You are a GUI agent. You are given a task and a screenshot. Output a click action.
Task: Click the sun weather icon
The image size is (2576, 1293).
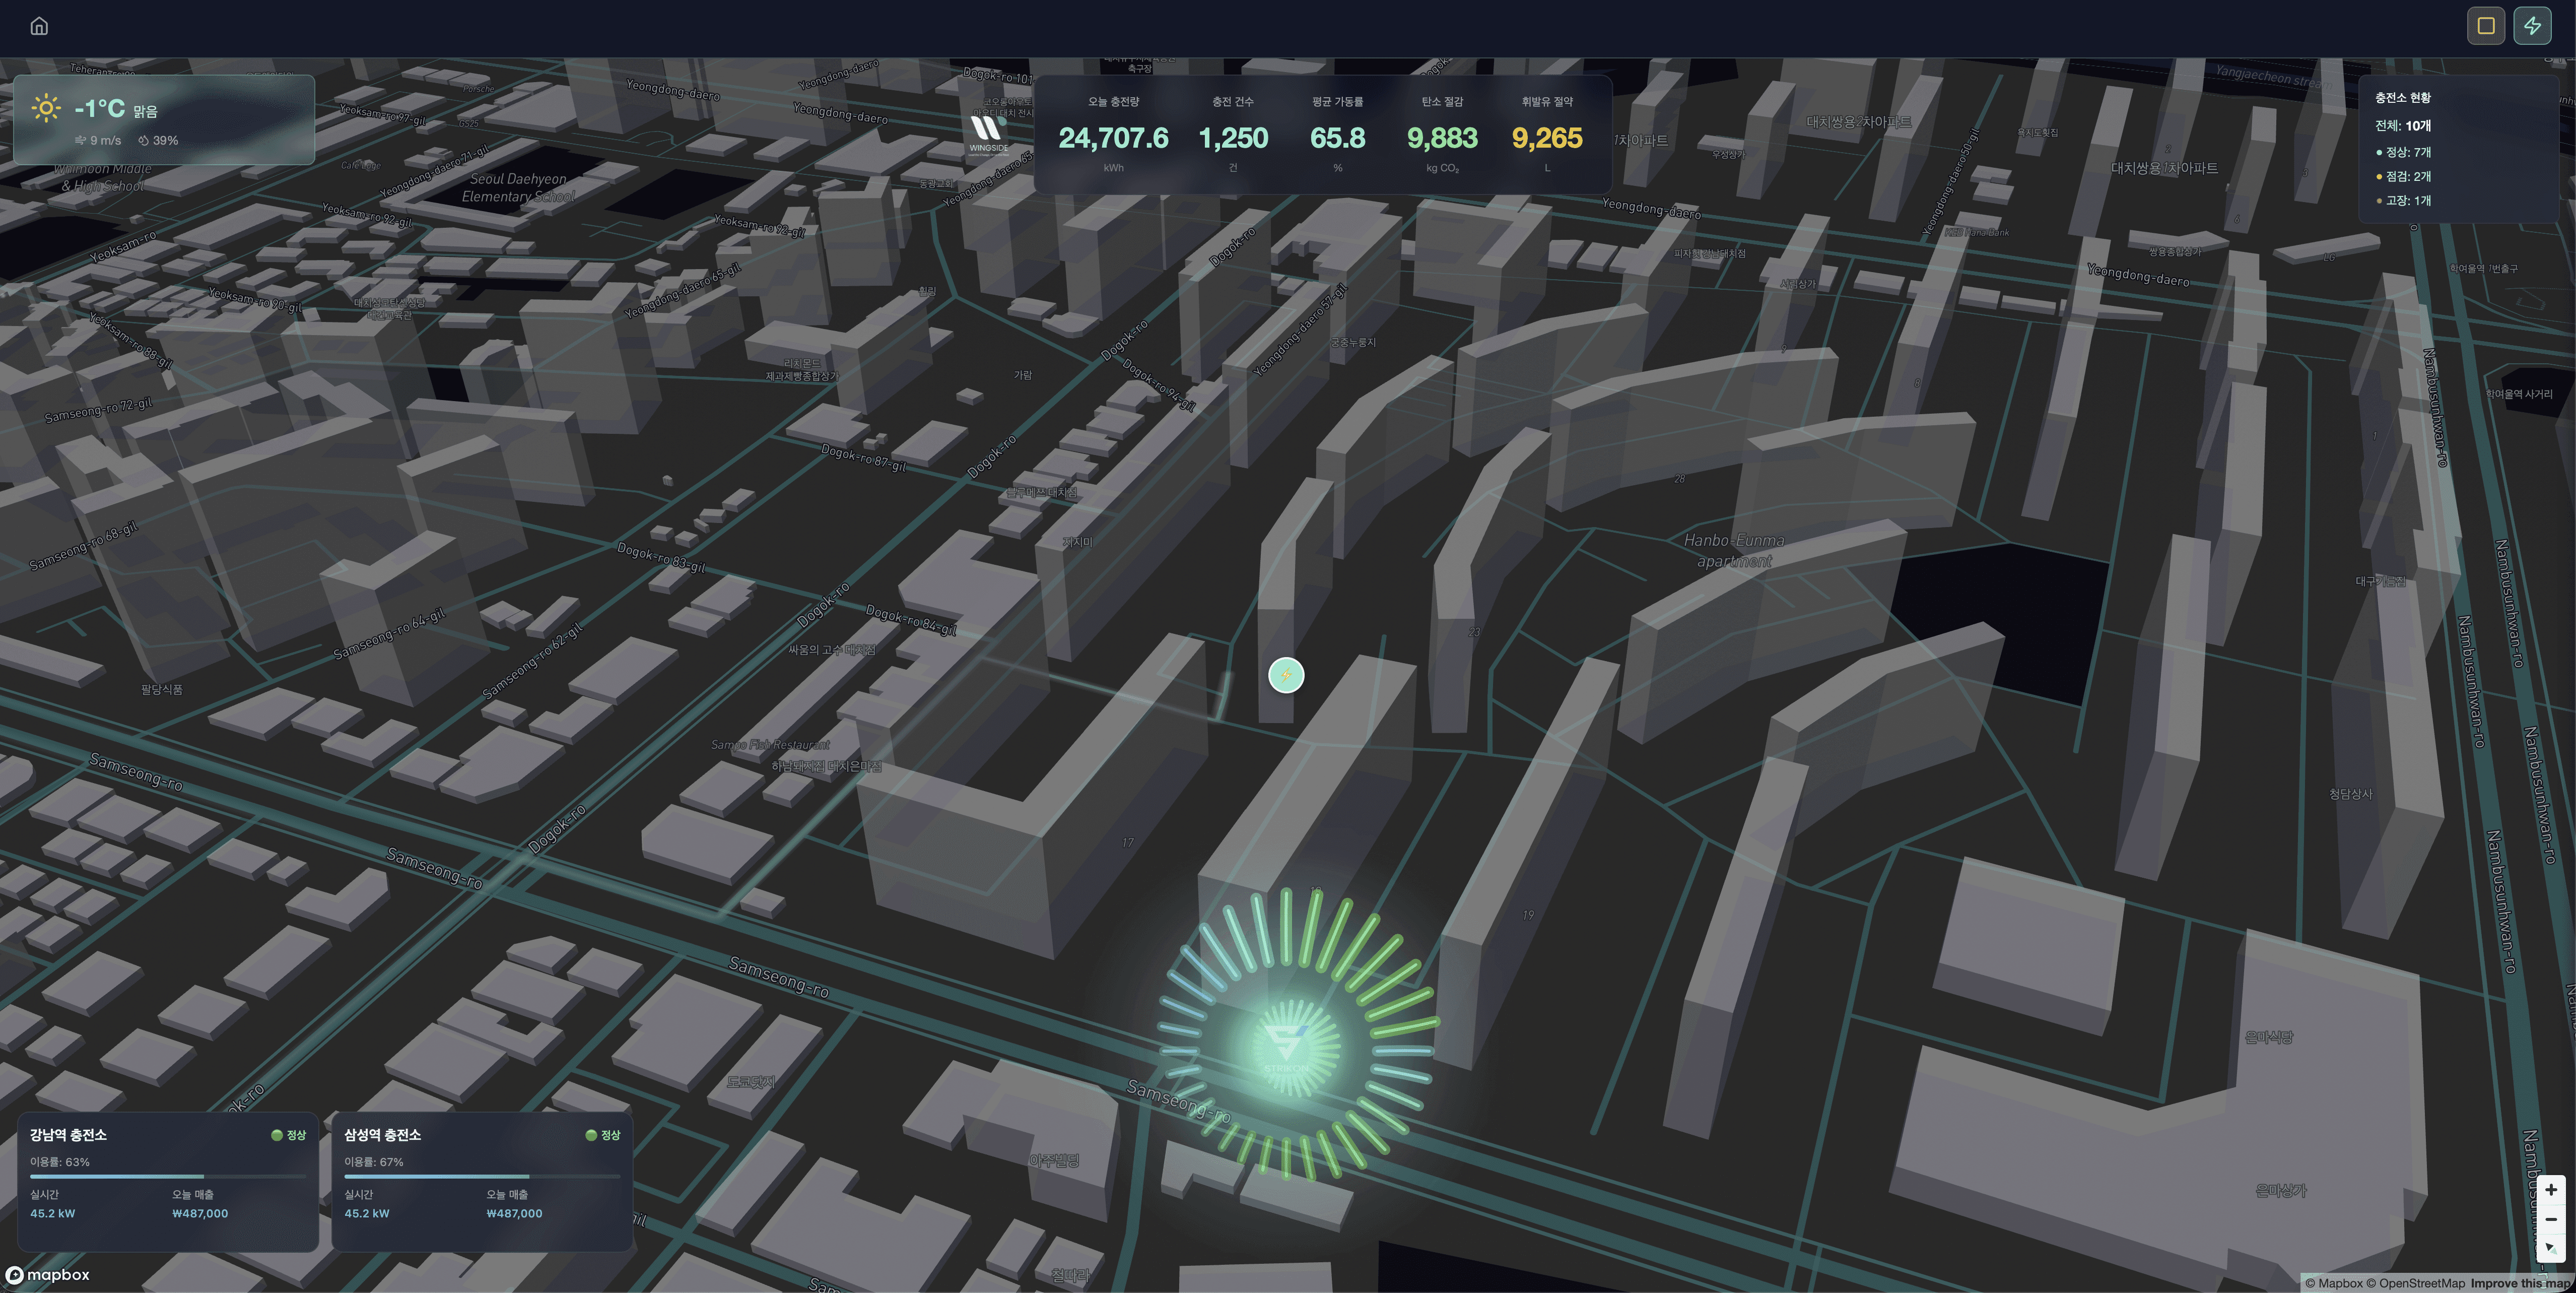click(x=46, y=108)
